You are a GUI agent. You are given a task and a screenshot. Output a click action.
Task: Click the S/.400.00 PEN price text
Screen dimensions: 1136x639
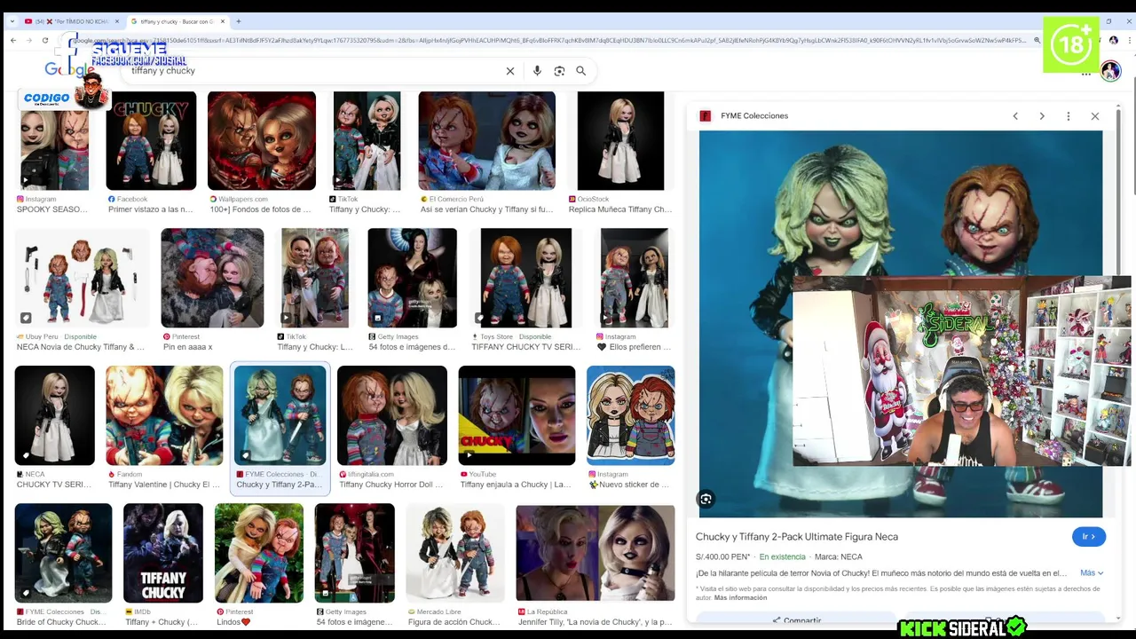(x=722, y=557)
